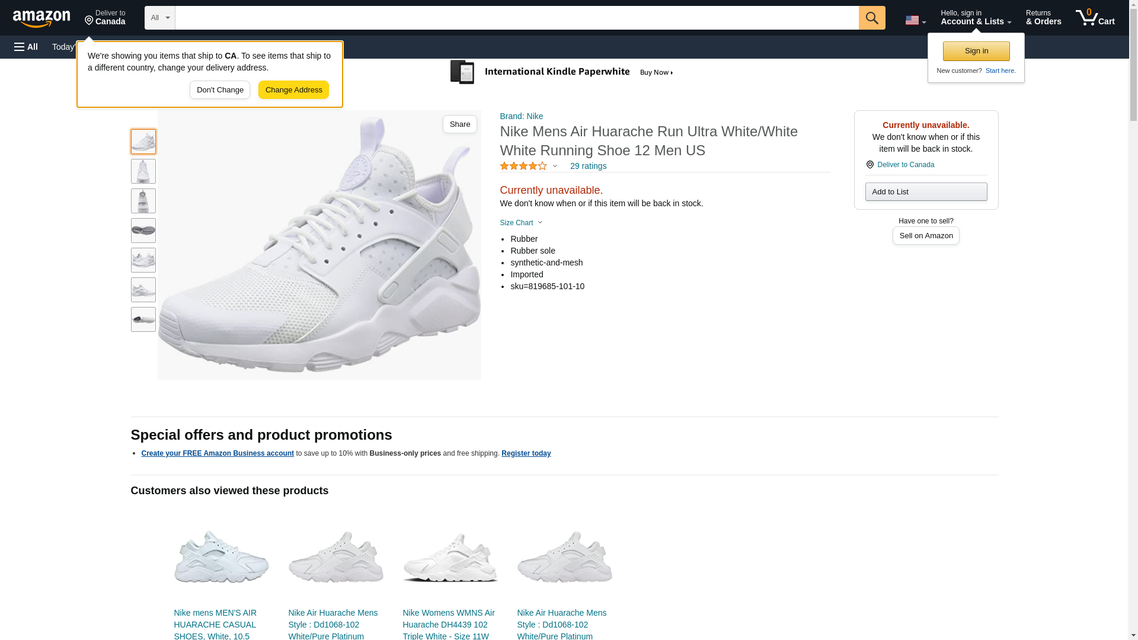Select the fourth thumbnail showing shoe sole

[x=143, y=231]
